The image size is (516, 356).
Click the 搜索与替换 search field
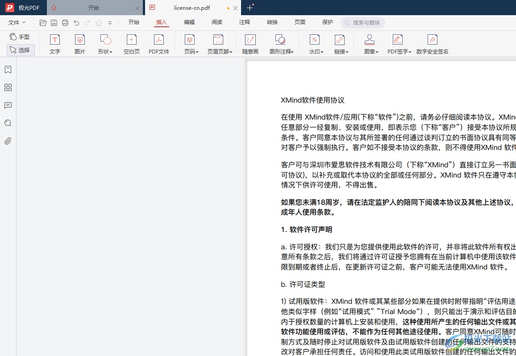pos(362,23)
